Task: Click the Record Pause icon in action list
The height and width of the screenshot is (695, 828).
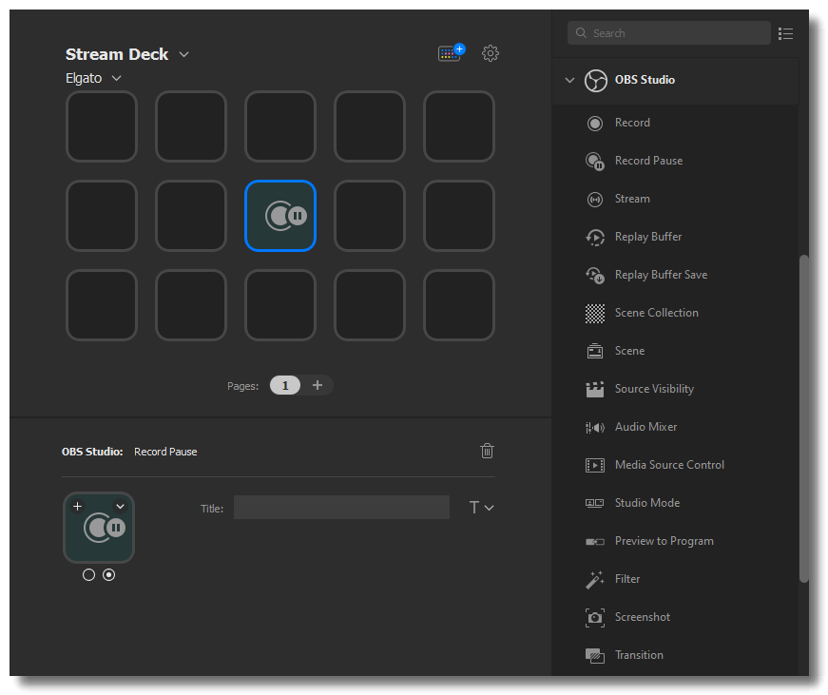Action: [x=594, y=161]
